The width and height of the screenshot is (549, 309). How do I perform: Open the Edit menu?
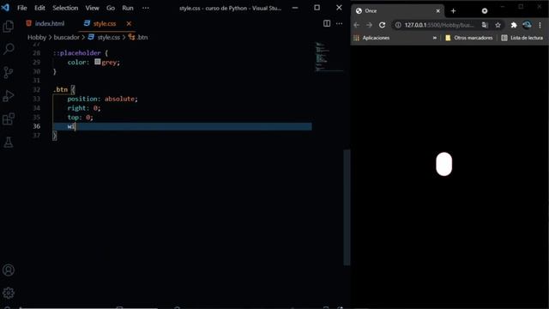tap(39, 8)
